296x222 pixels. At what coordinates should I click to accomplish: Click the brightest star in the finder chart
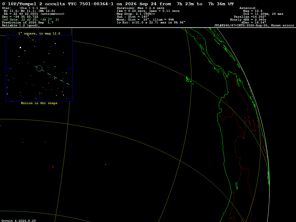click(21, 48)
